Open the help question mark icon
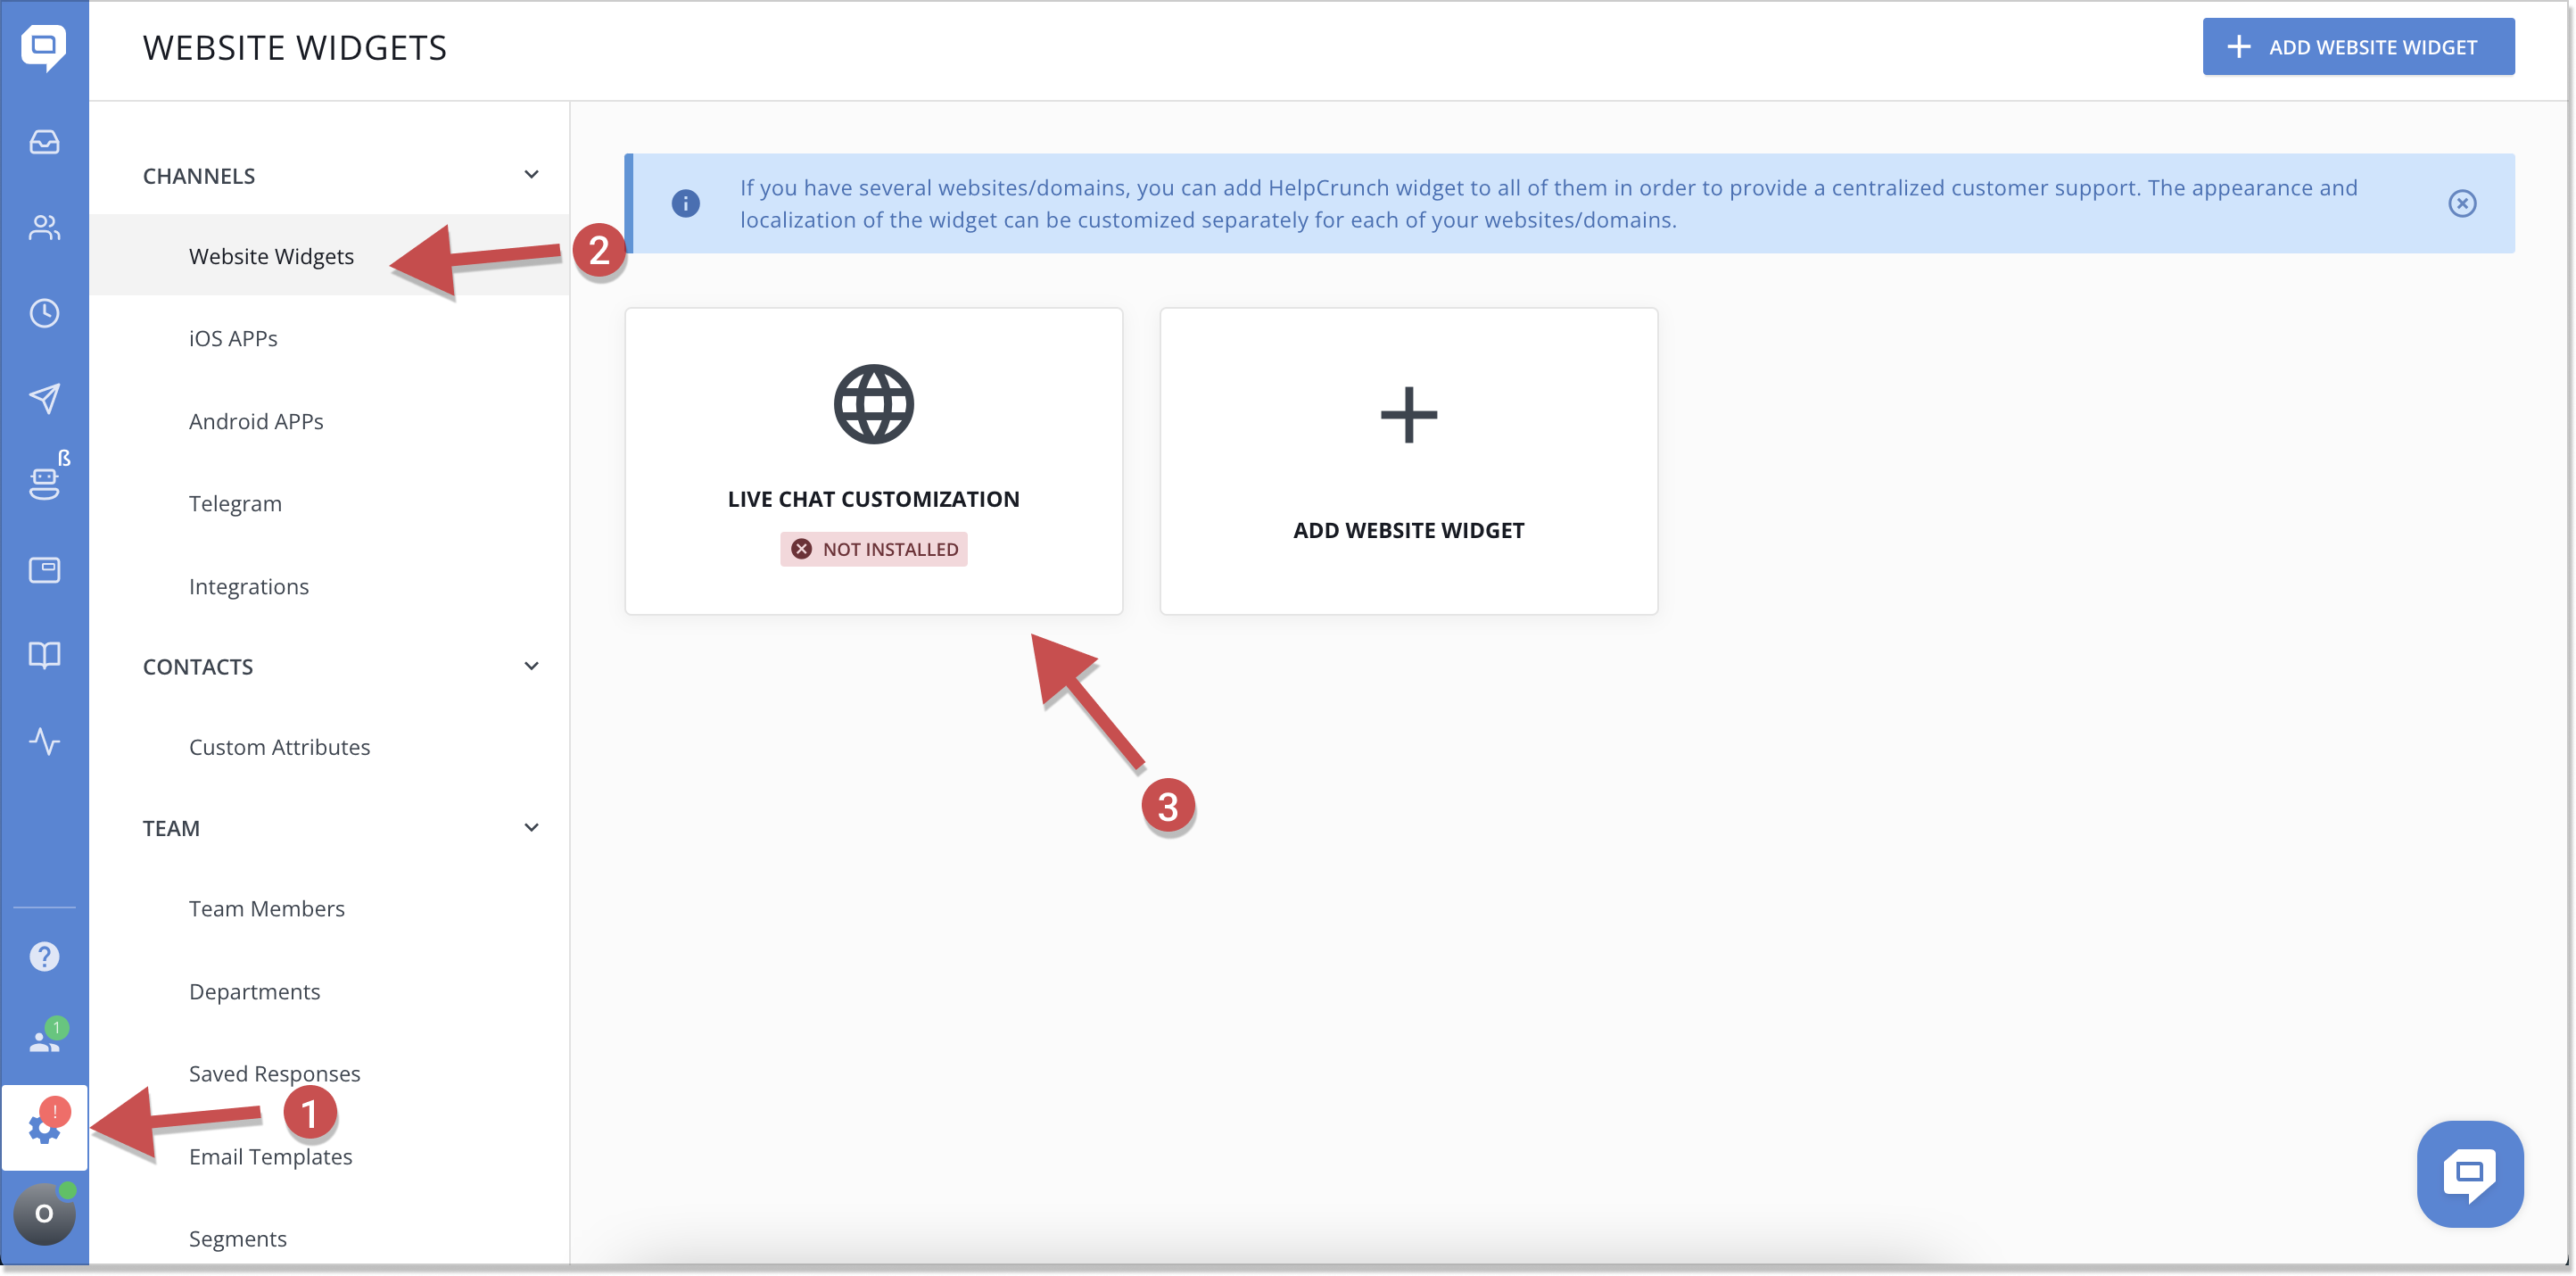Image resolution: width=2576 pixels, height=1276 pixels. click(44, 955)
